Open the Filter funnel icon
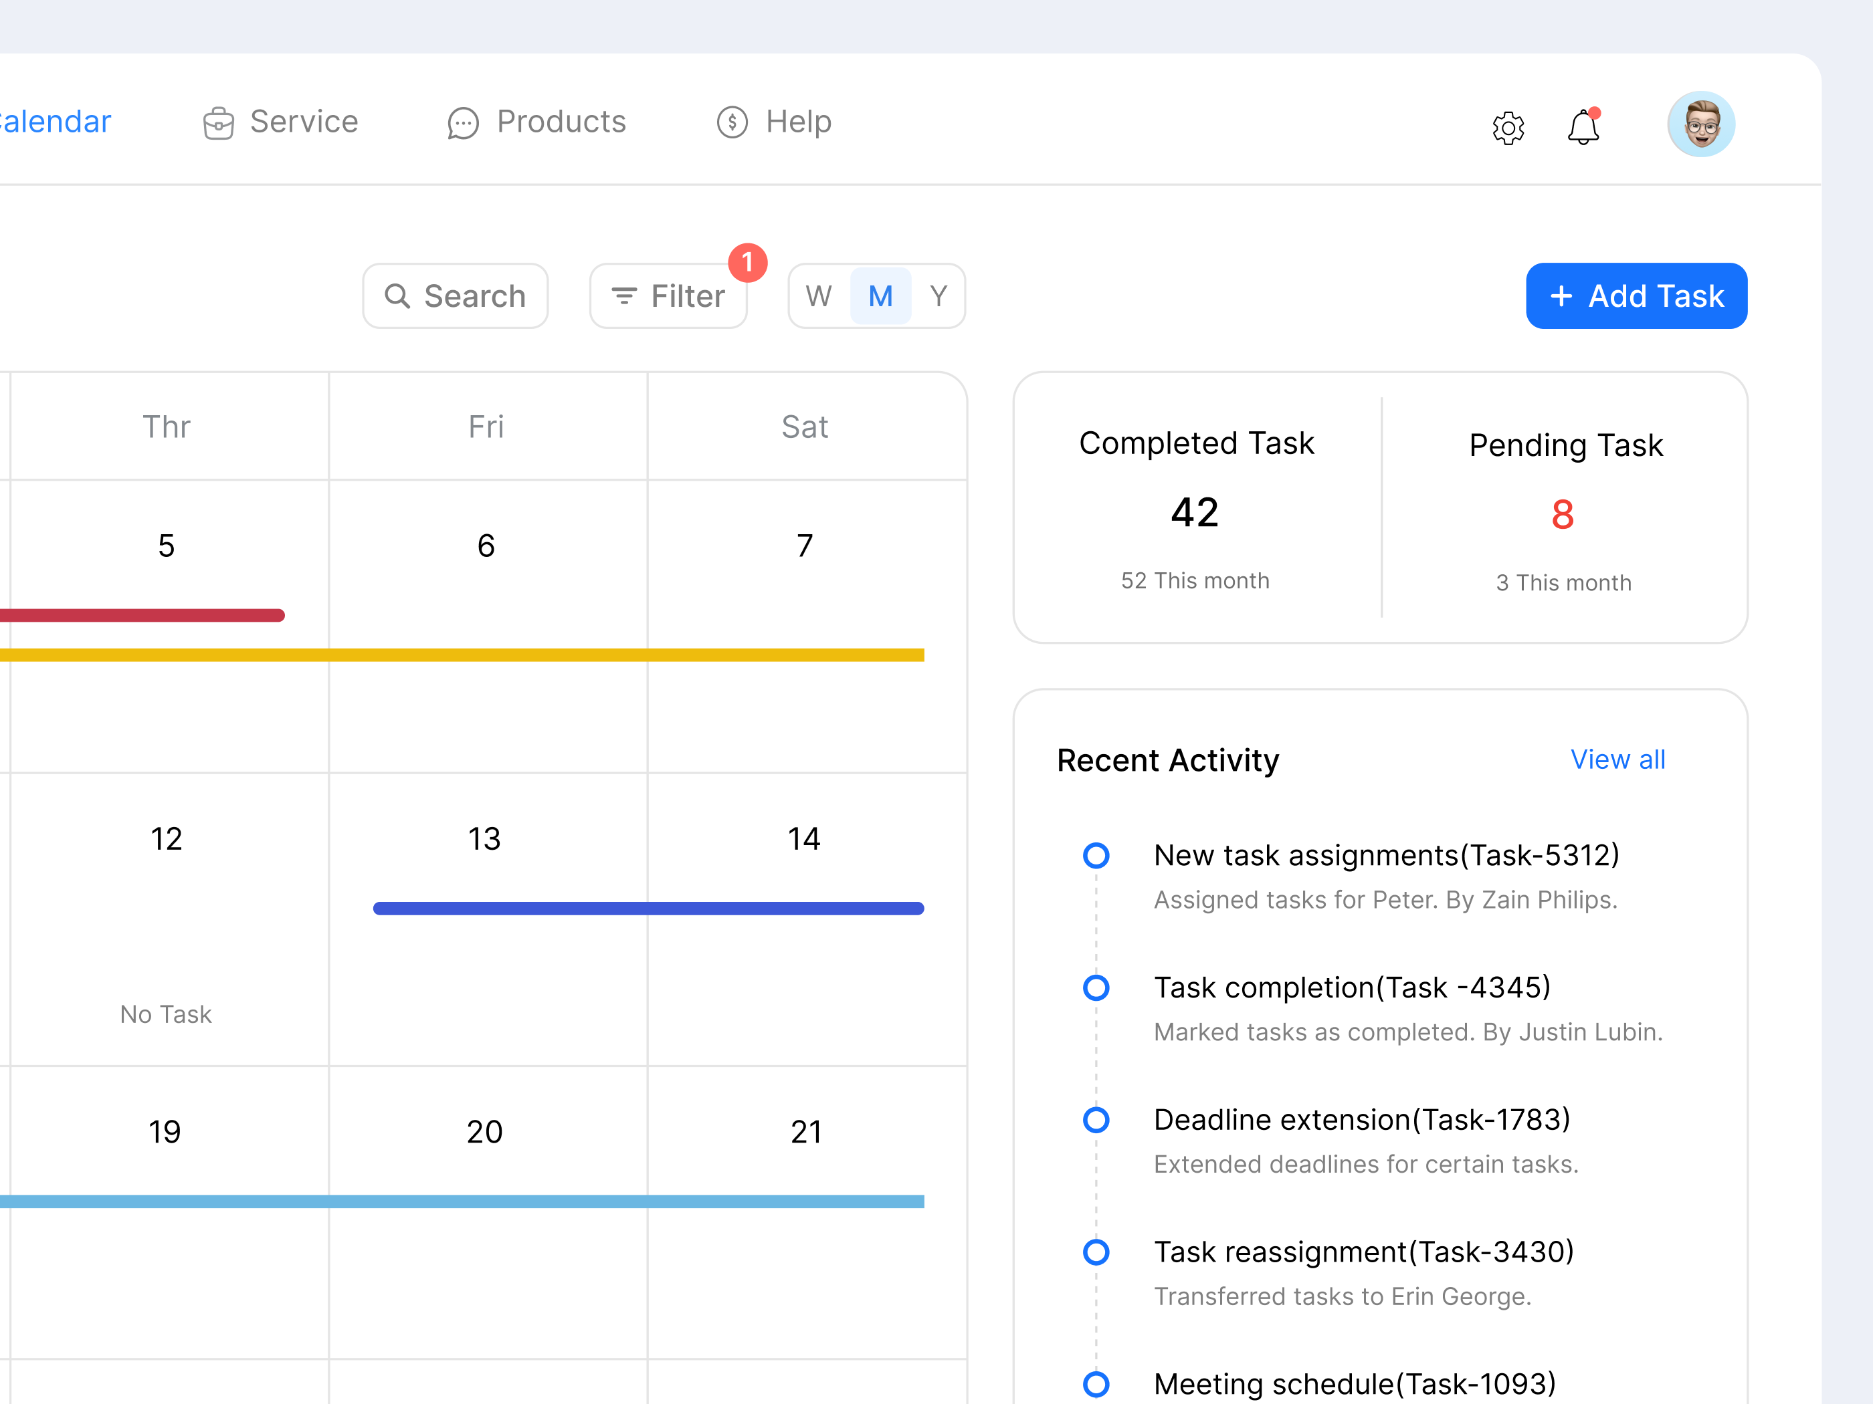 coord(624,296)
